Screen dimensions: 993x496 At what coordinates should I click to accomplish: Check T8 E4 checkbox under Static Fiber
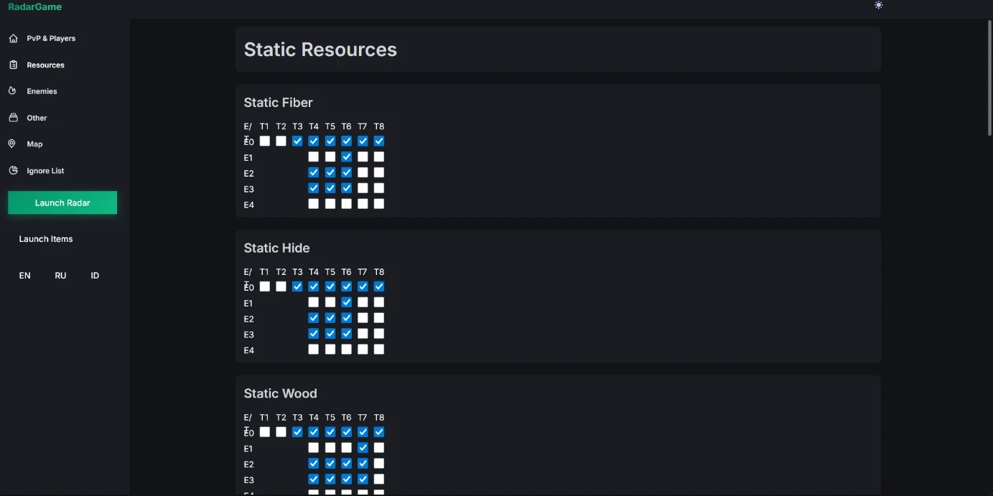(379, 205)
